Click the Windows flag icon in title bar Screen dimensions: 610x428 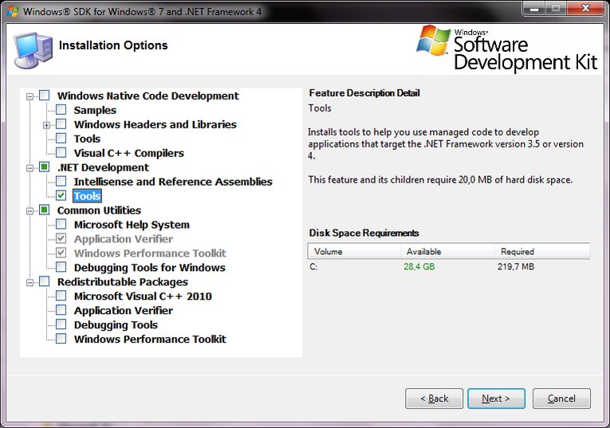tap(13, 11)
